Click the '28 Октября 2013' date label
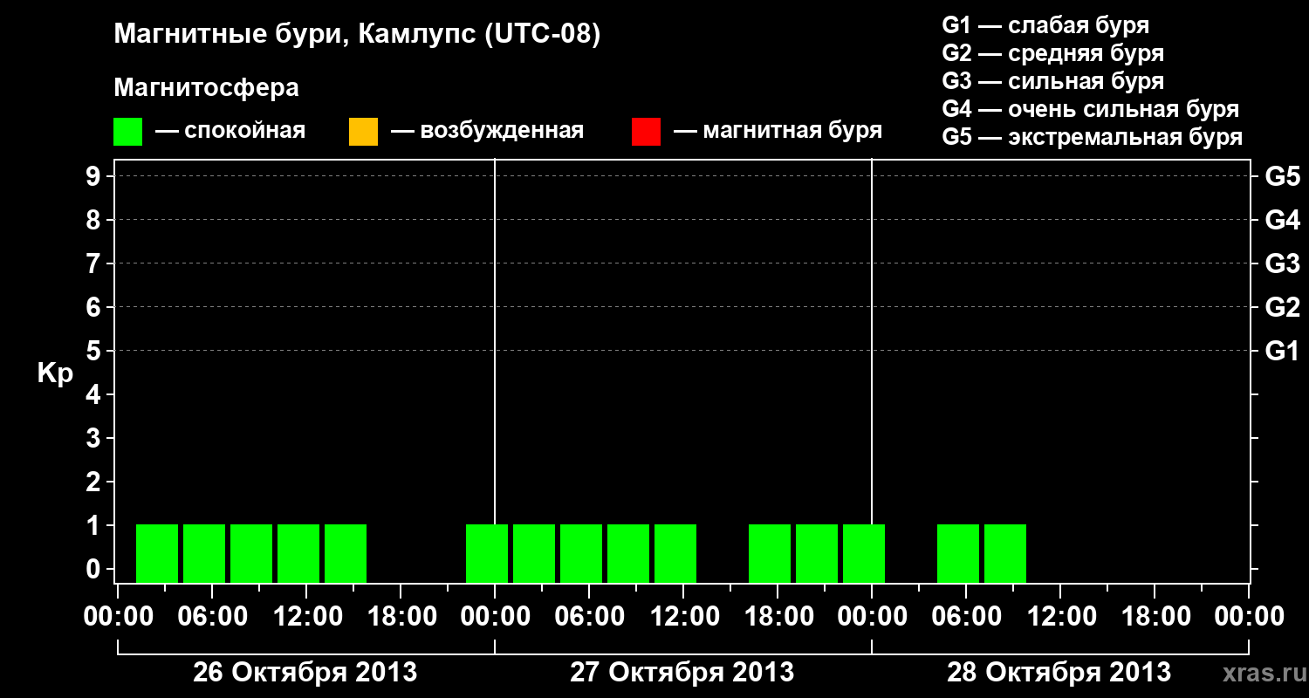The height and width of the screenshot is (698, 1309). pos(1059,673)
